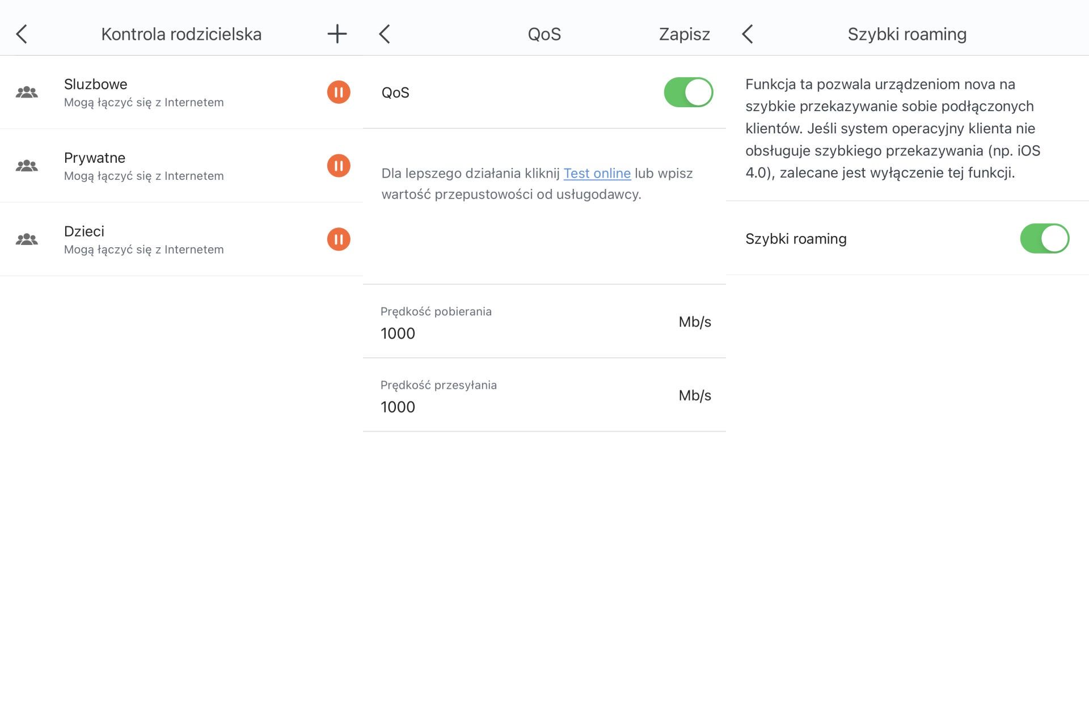Pause internet for Dzieci group
Screen dimensions: 1089x726
pyautogui.click(x=339, y=239)
